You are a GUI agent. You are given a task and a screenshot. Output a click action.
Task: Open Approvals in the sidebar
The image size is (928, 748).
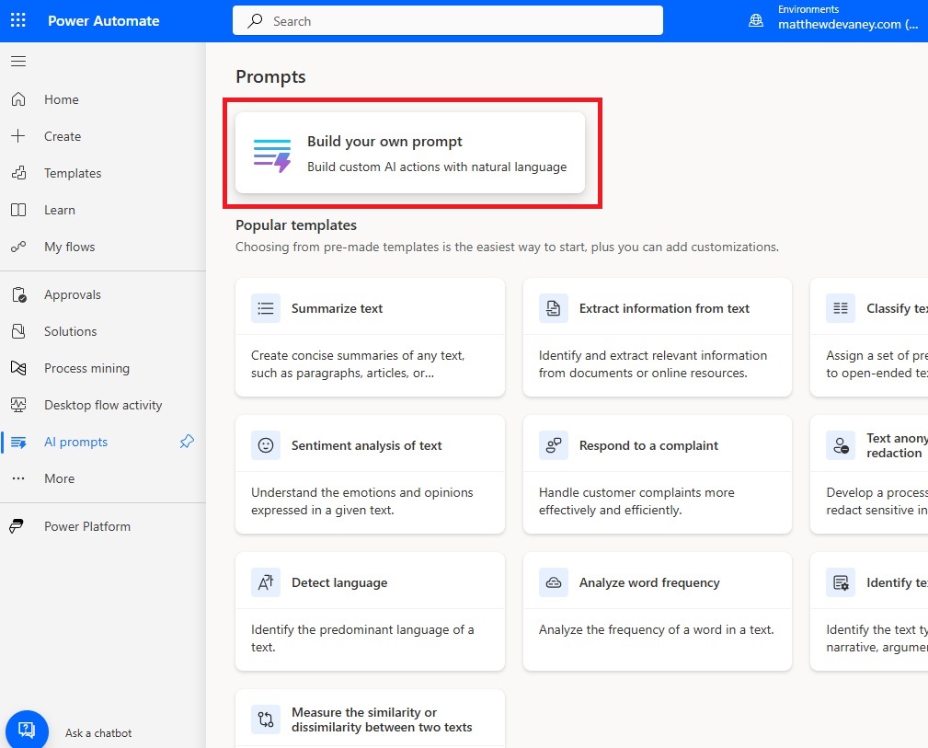click(x=73, y=294)
